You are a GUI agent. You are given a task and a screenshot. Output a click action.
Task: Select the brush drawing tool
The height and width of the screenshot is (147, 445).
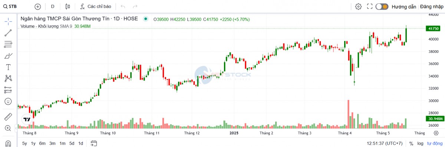8,56
